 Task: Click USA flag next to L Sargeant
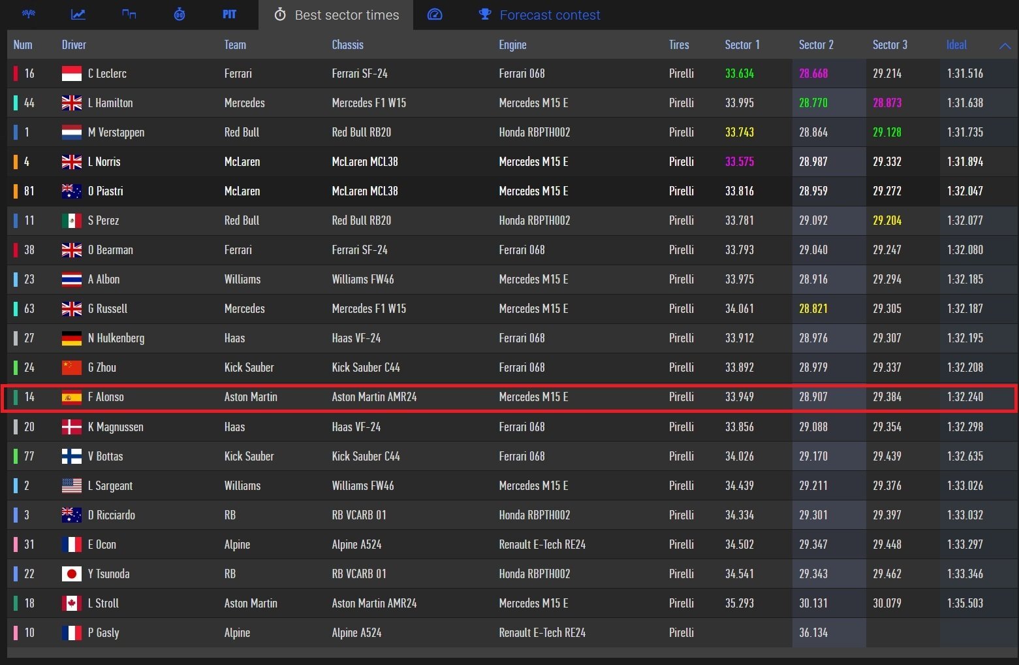(72, 485)
